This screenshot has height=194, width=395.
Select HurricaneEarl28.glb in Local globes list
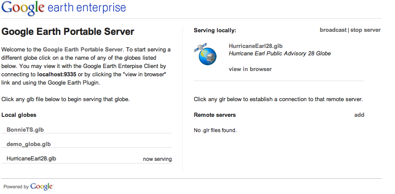[x=31, y=158]
